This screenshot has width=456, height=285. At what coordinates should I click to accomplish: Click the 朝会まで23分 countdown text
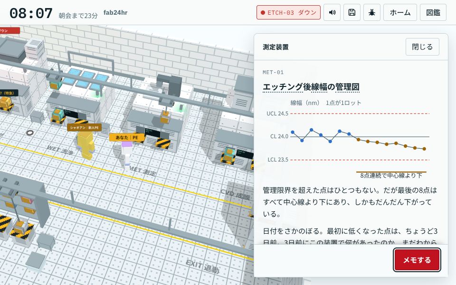pos(78,16)
